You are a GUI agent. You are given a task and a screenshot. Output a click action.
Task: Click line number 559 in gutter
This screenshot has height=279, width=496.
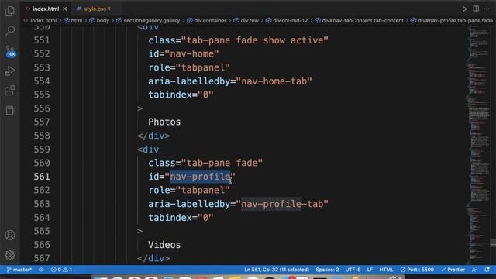click(42, 150)
